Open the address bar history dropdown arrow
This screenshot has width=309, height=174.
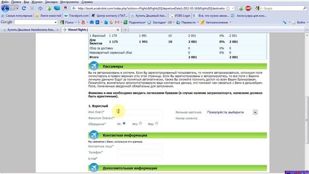pyautogui.click(x=233, y=8)
